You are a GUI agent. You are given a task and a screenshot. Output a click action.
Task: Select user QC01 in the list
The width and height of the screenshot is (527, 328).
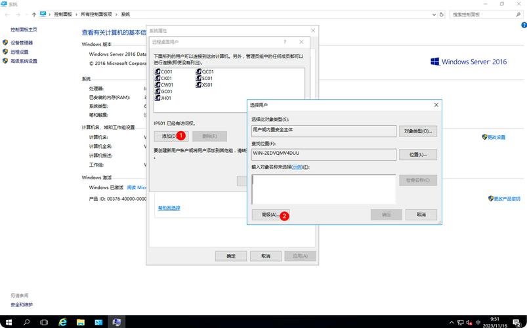[207, 72]
